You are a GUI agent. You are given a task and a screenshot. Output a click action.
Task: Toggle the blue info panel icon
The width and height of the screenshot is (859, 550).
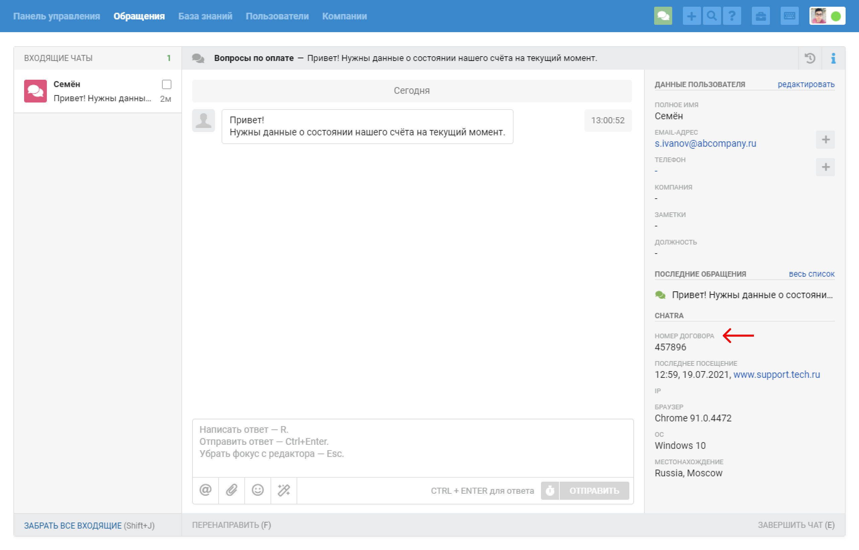point(833,58)
